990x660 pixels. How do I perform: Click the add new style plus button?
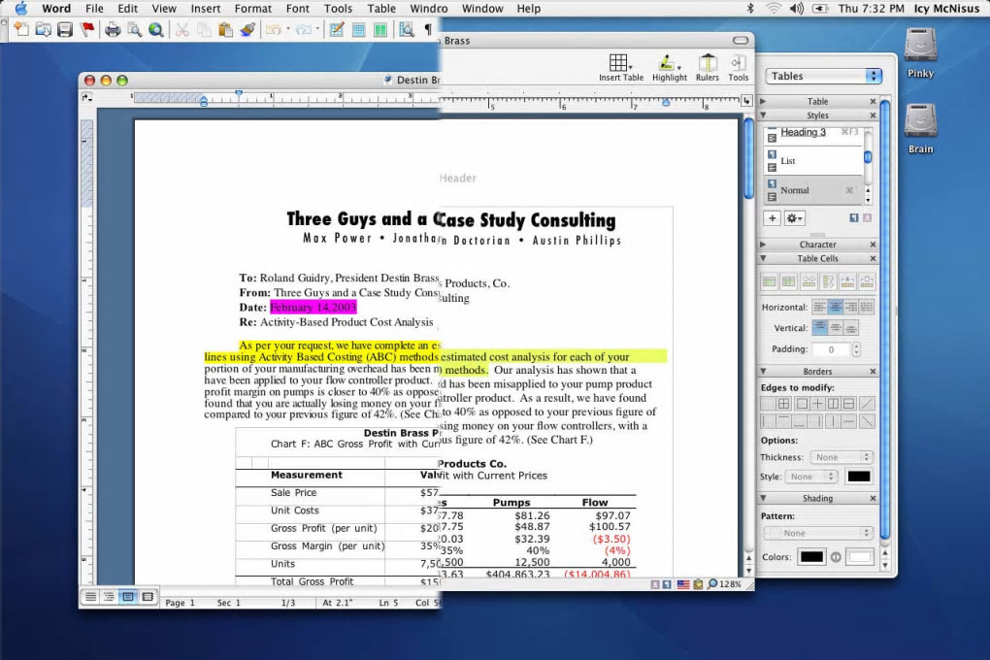pyautogui.click(x=772, y=218)
